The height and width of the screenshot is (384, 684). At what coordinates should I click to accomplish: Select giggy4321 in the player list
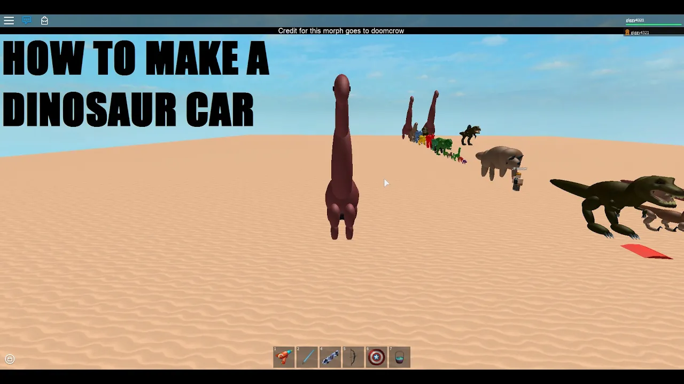[654, 33]
